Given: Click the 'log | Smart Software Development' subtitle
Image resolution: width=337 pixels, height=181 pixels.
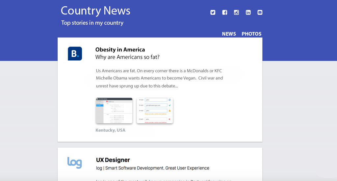Looking at the screenshot, I should tap(152, 168).
